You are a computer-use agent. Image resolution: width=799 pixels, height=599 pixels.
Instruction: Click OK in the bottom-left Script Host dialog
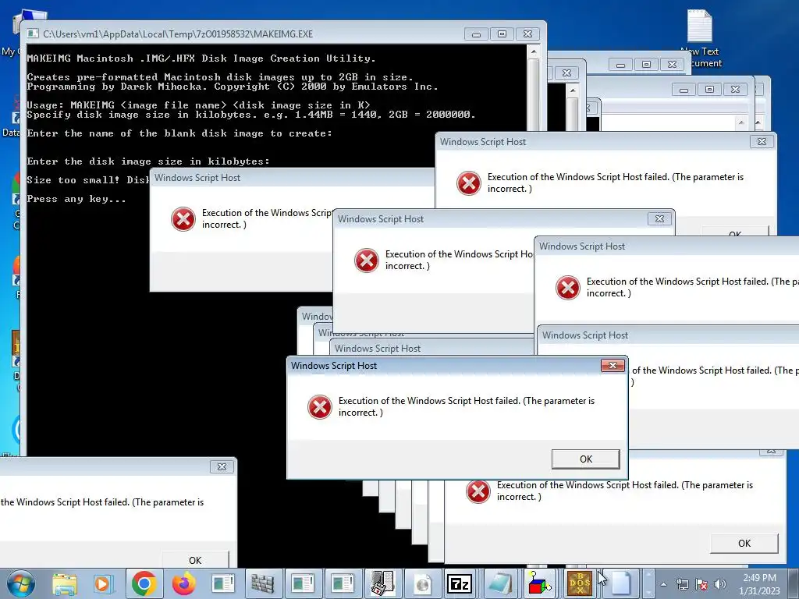[x=195, y=559]
